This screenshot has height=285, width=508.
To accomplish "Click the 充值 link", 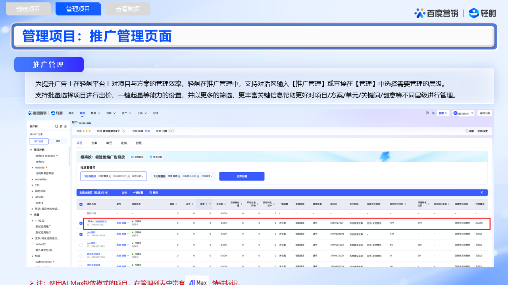I will tap(147, 131).
